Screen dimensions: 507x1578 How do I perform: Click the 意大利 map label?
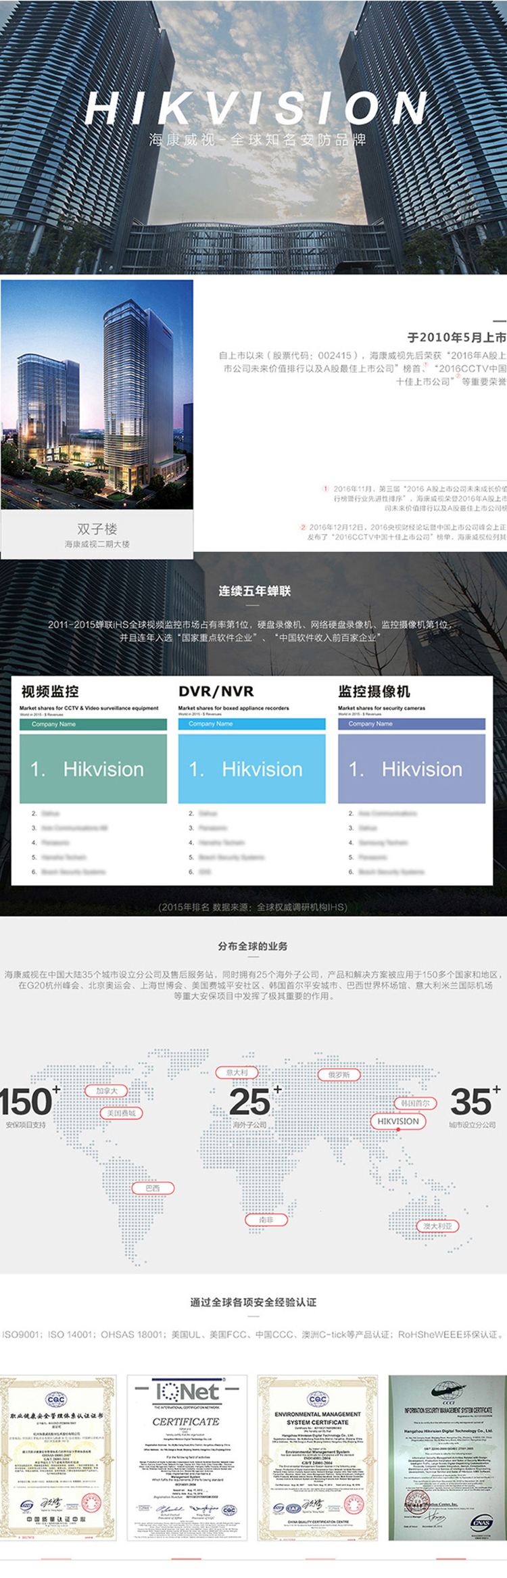pos(237,1072)
